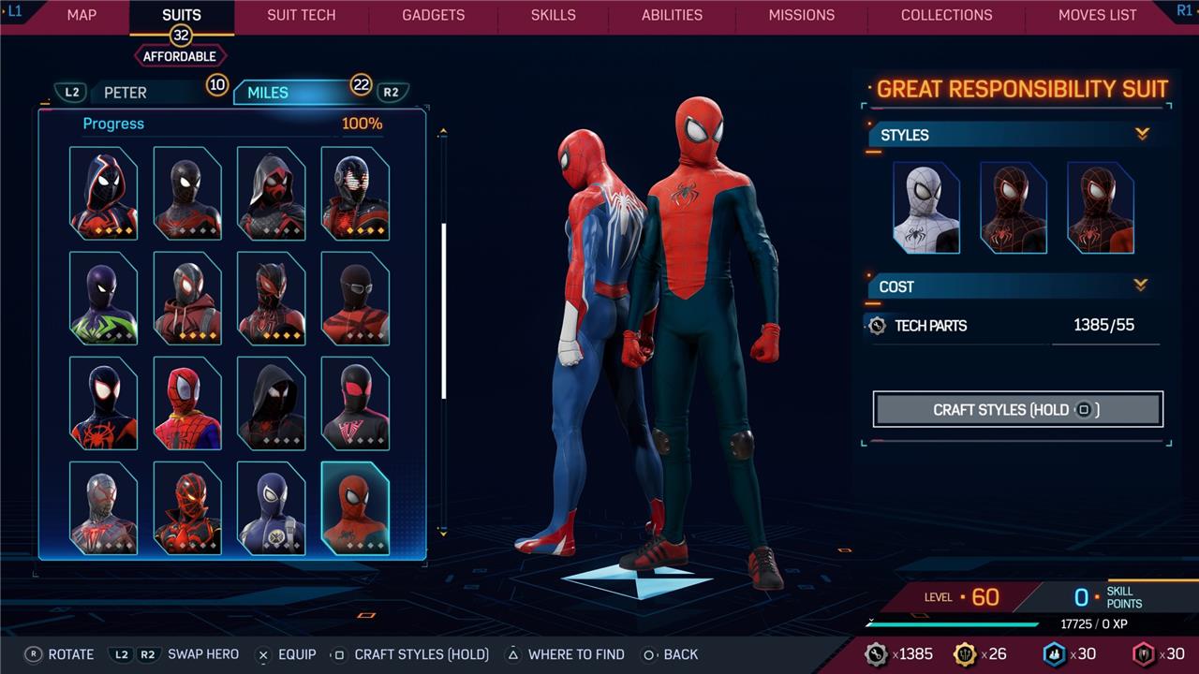1199x674 pixels.
Task: Collapse the Cost section chevron
Action: (x=1141, y=286)
